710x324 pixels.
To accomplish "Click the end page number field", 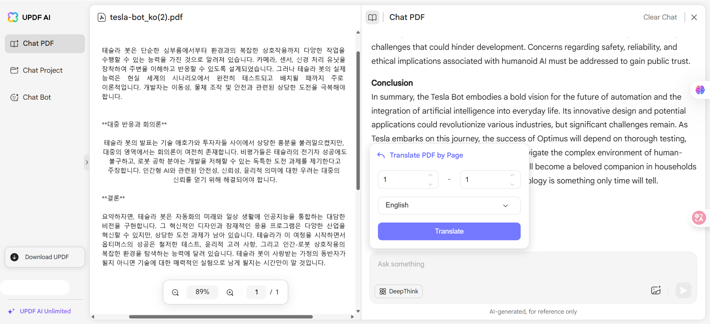I will [490, 179].
